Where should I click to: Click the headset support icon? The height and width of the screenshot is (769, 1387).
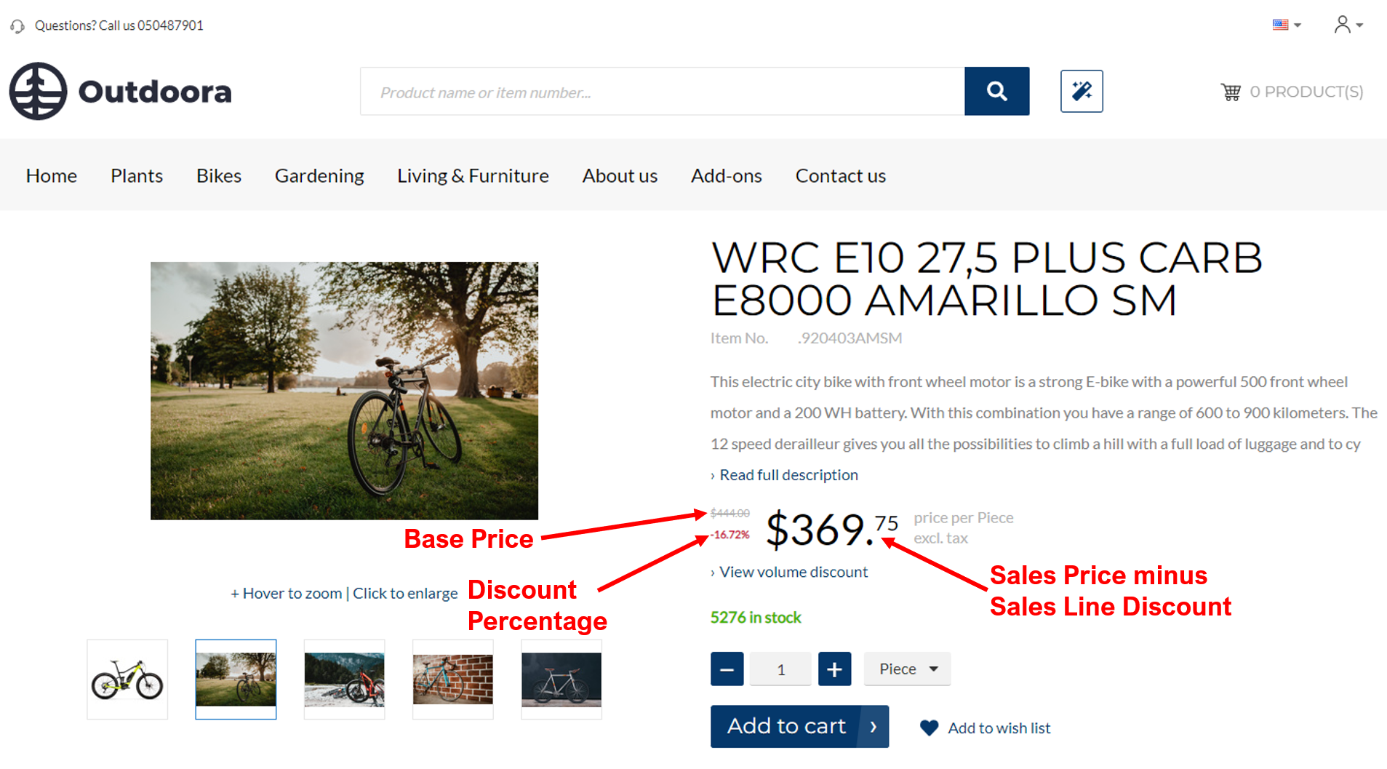17,26
